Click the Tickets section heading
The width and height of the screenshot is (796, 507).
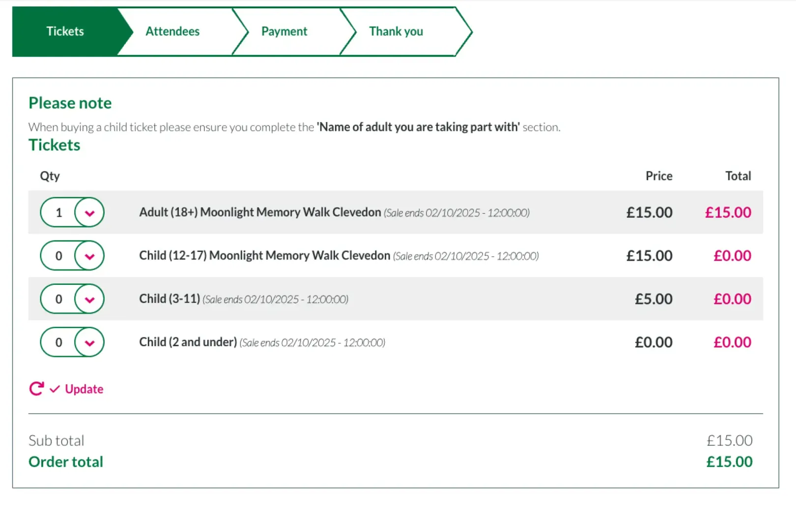point(54,145)
